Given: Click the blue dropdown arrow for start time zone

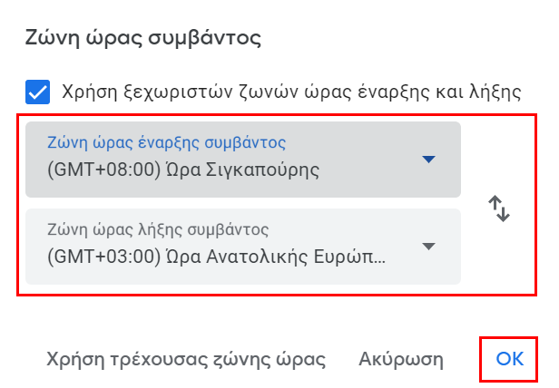Looking at the screenshot, I should (428, 159).
